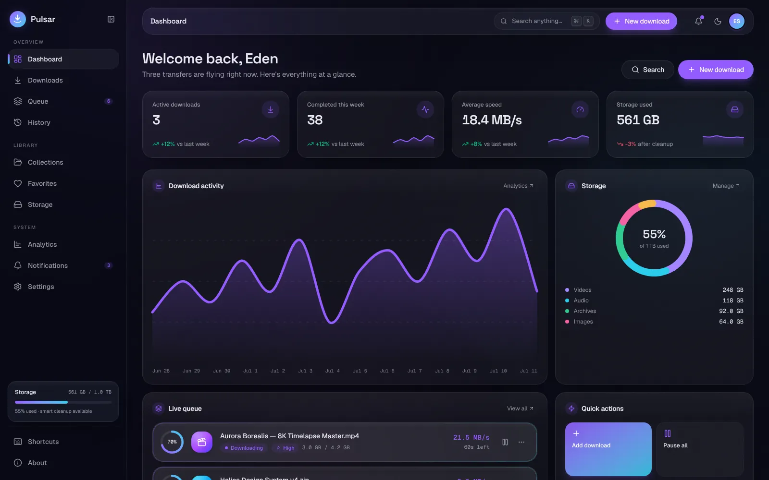
Task: Click the Pulsar logo icon
Action: coord(18,19)
